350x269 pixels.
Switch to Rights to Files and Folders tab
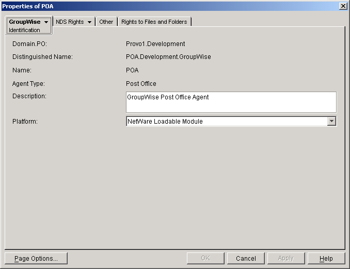click(154, 22)
